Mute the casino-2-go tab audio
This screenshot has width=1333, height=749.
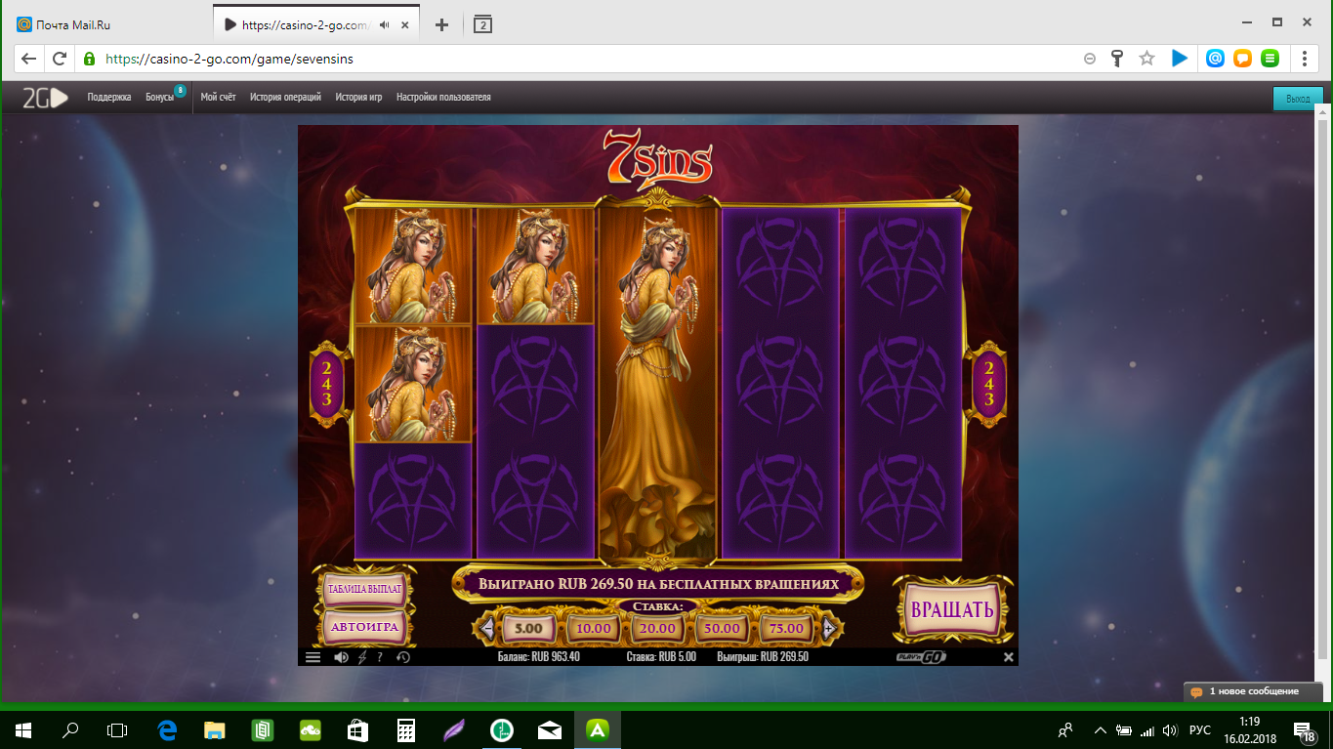point(385,24)
